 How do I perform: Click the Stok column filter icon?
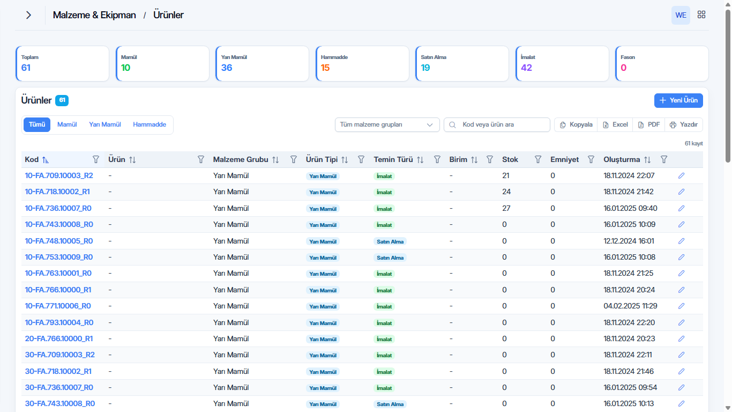pos(538,159)
